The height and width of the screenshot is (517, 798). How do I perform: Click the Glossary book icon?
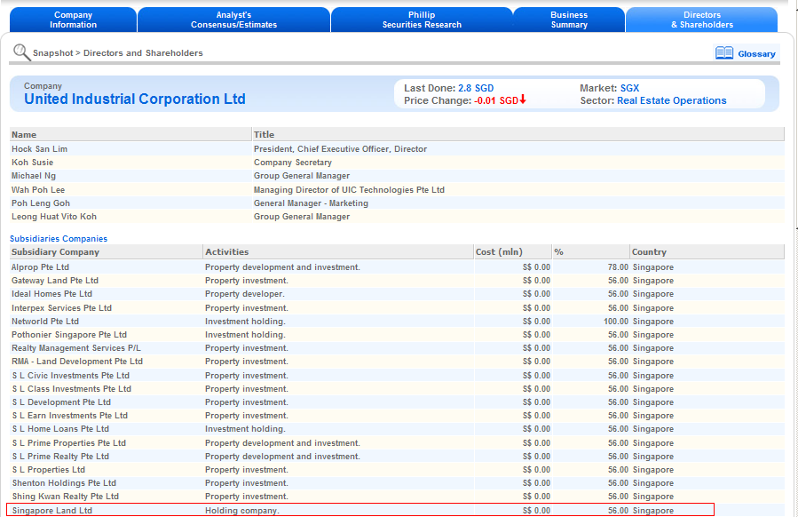tap(723, 53)
